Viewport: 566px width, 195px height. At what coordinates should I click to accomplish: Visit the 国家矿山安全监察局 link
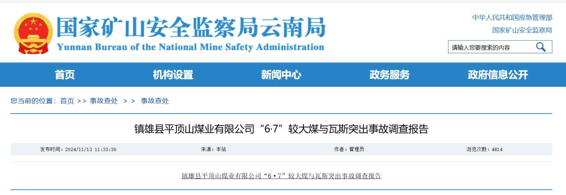522,30
